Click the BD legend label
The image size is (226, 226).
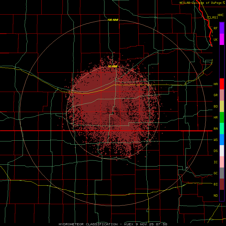tap(215, 106)
